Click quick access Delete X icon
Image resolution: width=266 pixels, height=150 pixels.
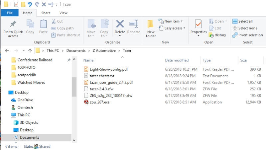(x=44, y=4)
